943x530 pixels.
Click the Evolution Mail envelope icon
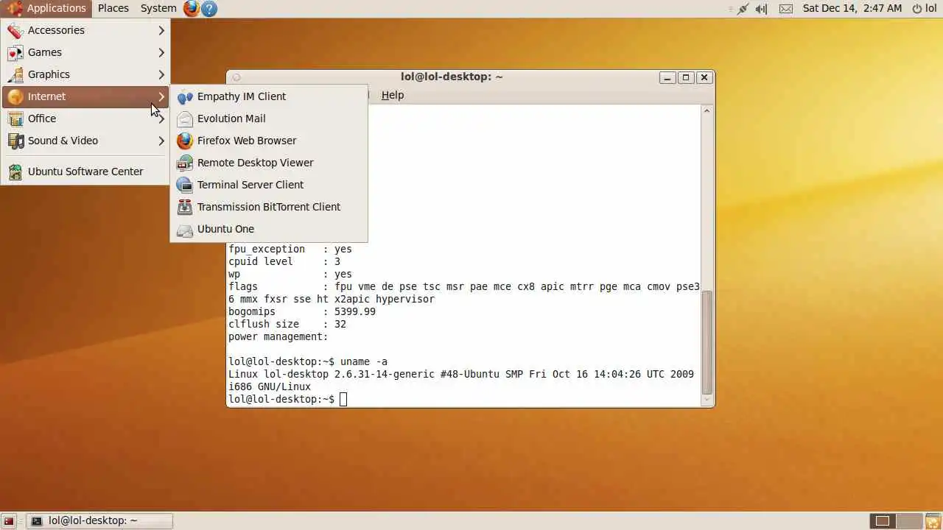click(x=185, y=119)
